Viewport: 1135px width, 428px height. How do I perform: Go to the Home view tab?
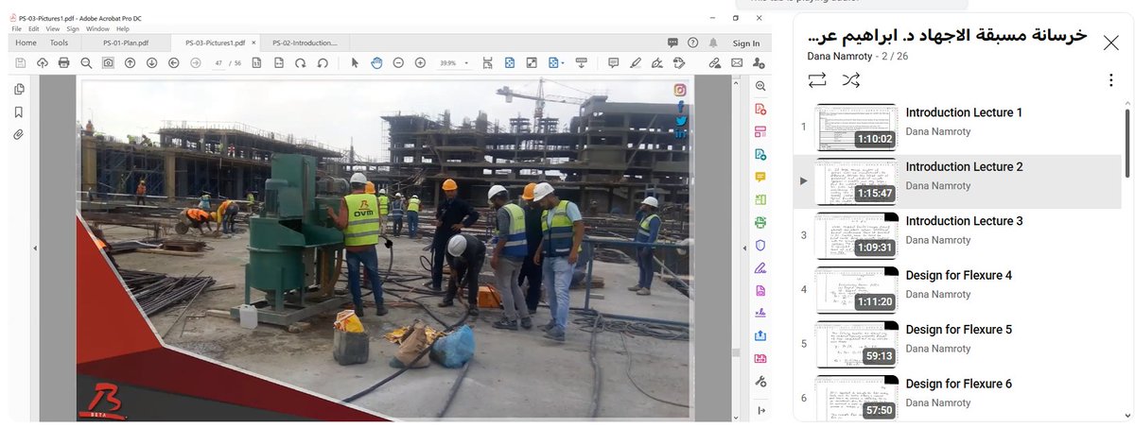pyautogui.click(x=26, y=43)
